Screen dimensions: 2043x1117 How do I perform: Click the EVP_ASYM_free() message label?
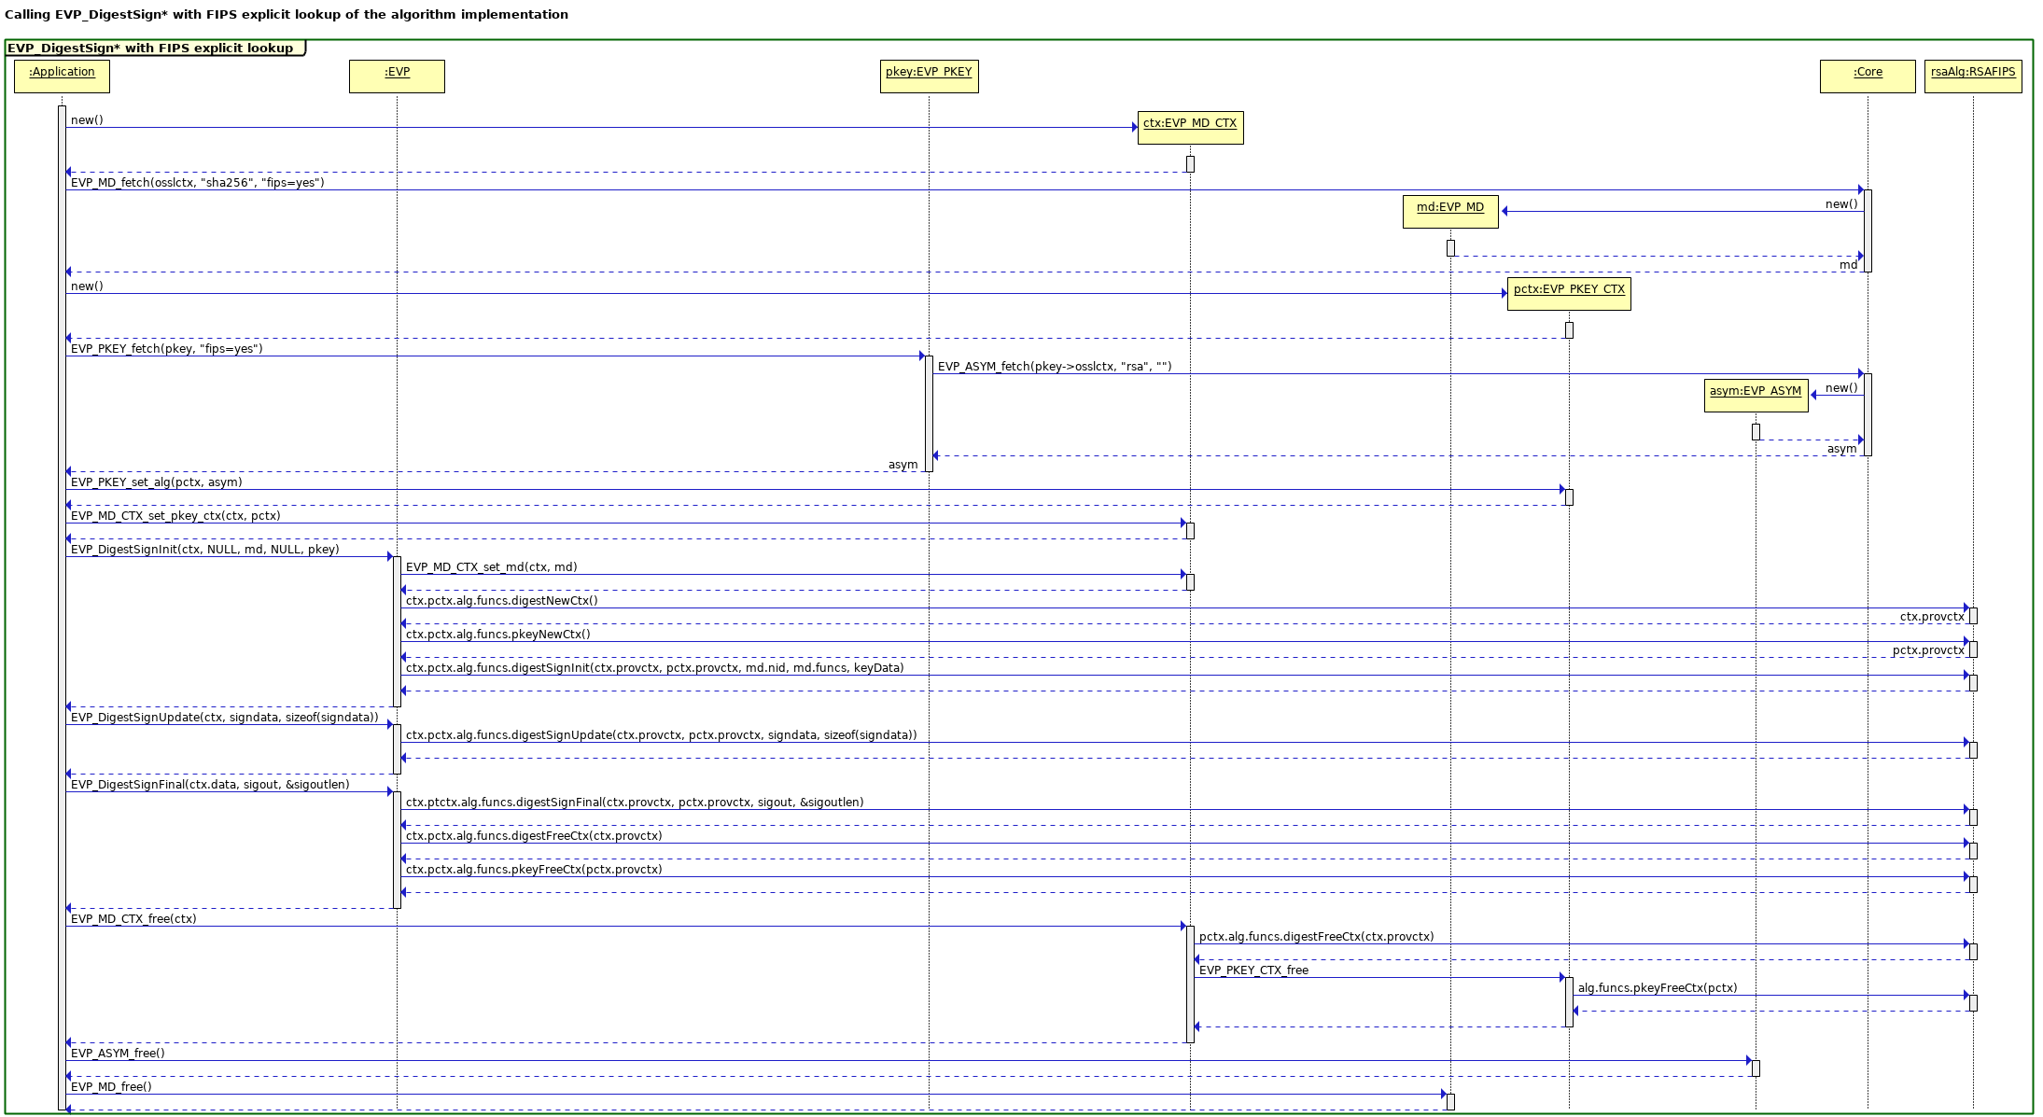[118, 1054]
